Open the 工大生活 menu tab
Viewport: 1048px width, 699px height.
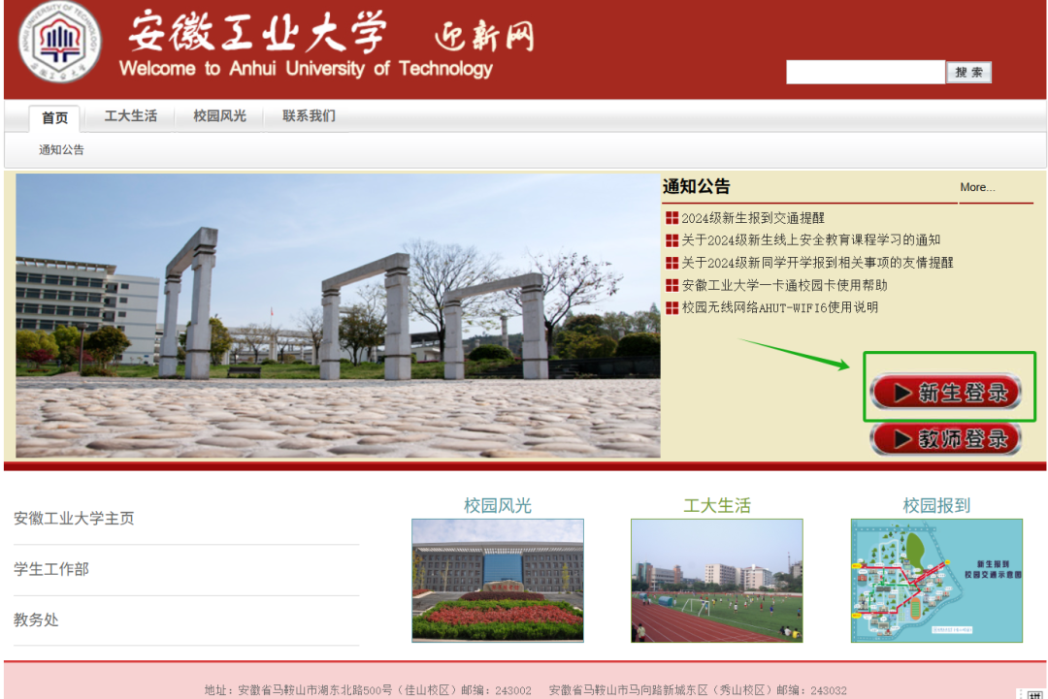[x=131, y=116]
